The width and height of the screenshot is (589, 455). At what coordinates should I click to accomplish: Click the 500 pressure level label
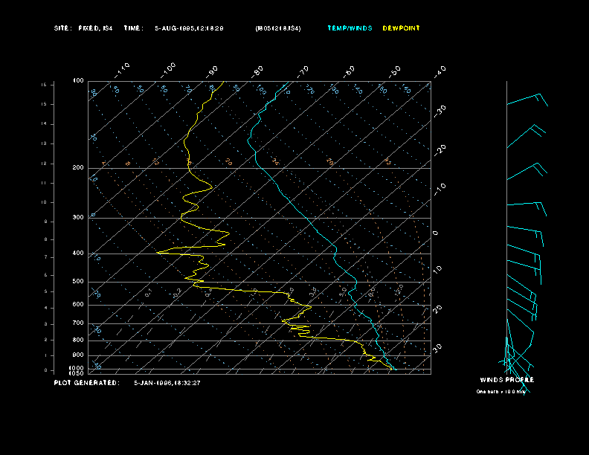78,282
